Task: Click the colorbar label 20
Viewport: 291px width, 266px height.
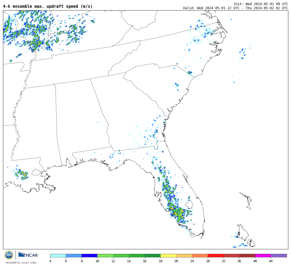Action: 176,261
